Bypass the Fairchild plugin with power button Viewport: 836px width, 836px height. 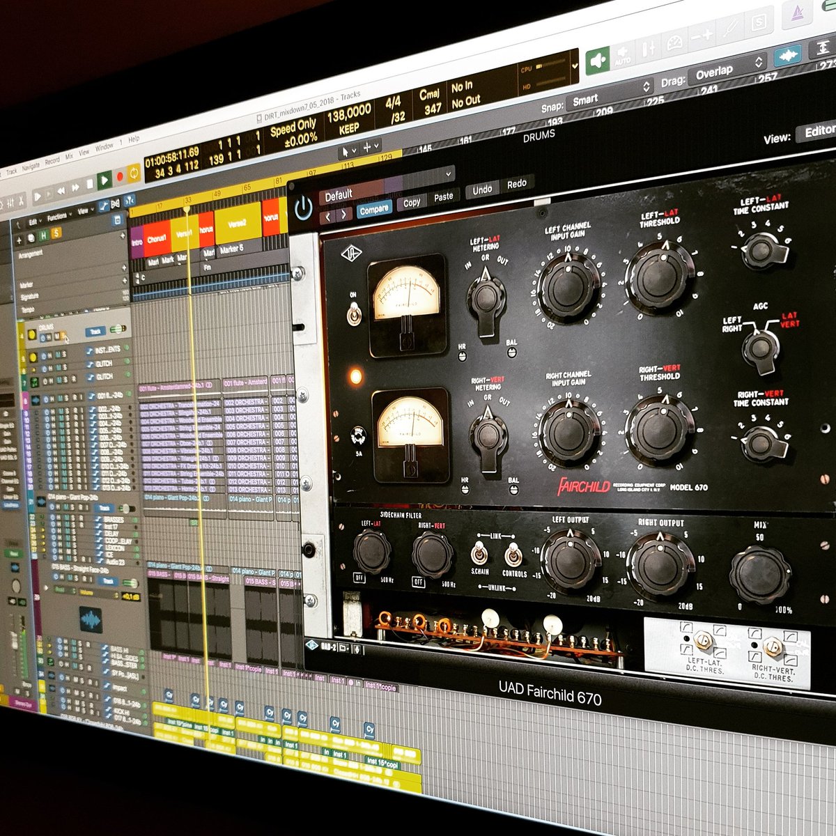pos(304,208)
